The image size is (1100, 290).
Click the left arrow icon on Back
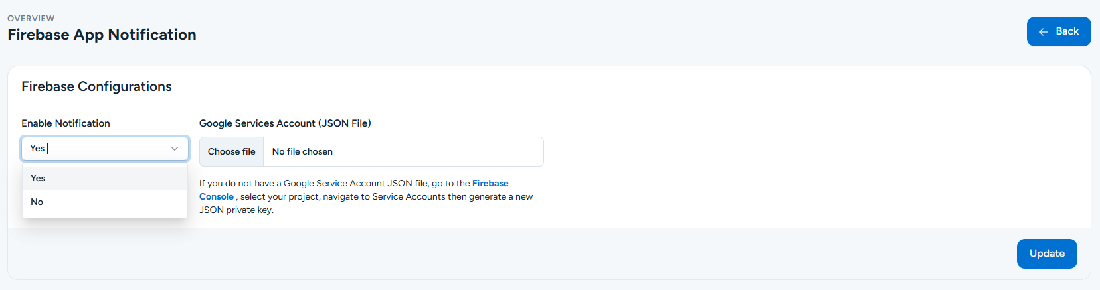click(1044, 32)
